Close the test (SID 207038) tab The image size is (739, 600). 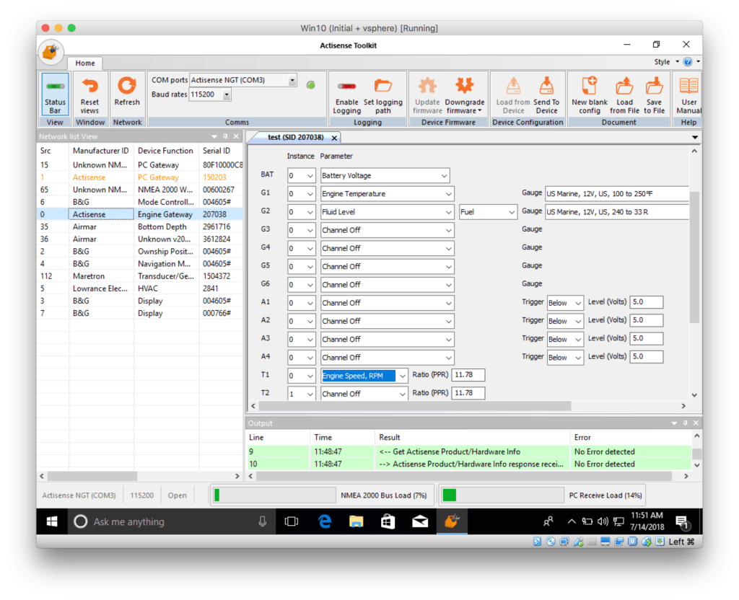click(x=334, y=138)
